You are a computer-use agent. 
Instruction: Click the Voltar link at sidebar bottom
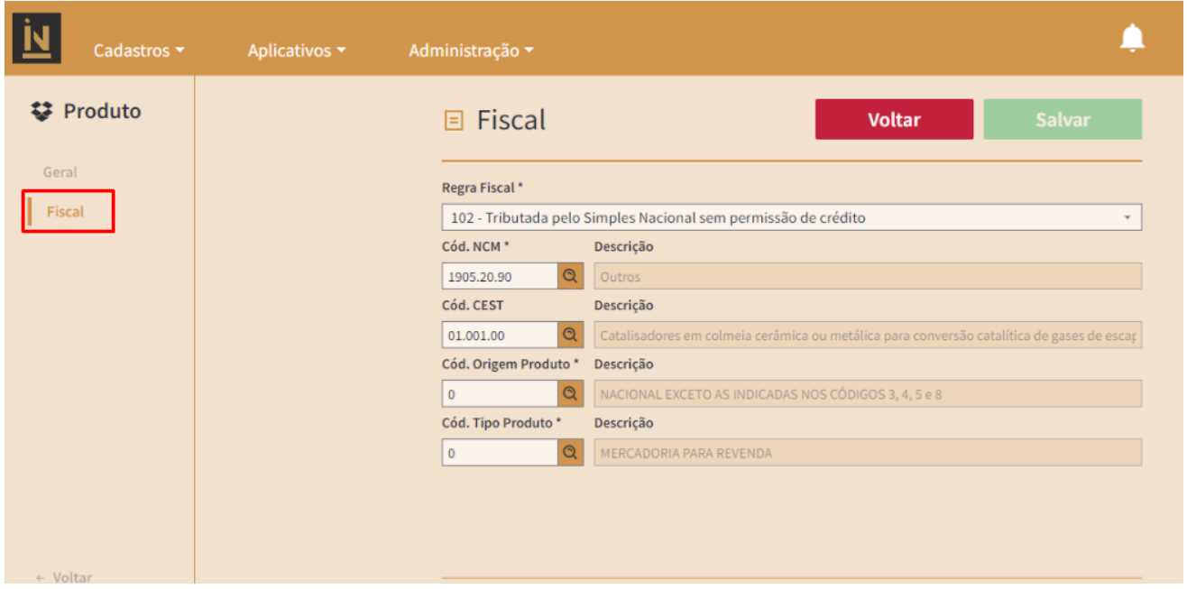63,577
